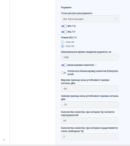Disable the 802.11r switch
130x146 pixels.
click(x=64, y=32)
